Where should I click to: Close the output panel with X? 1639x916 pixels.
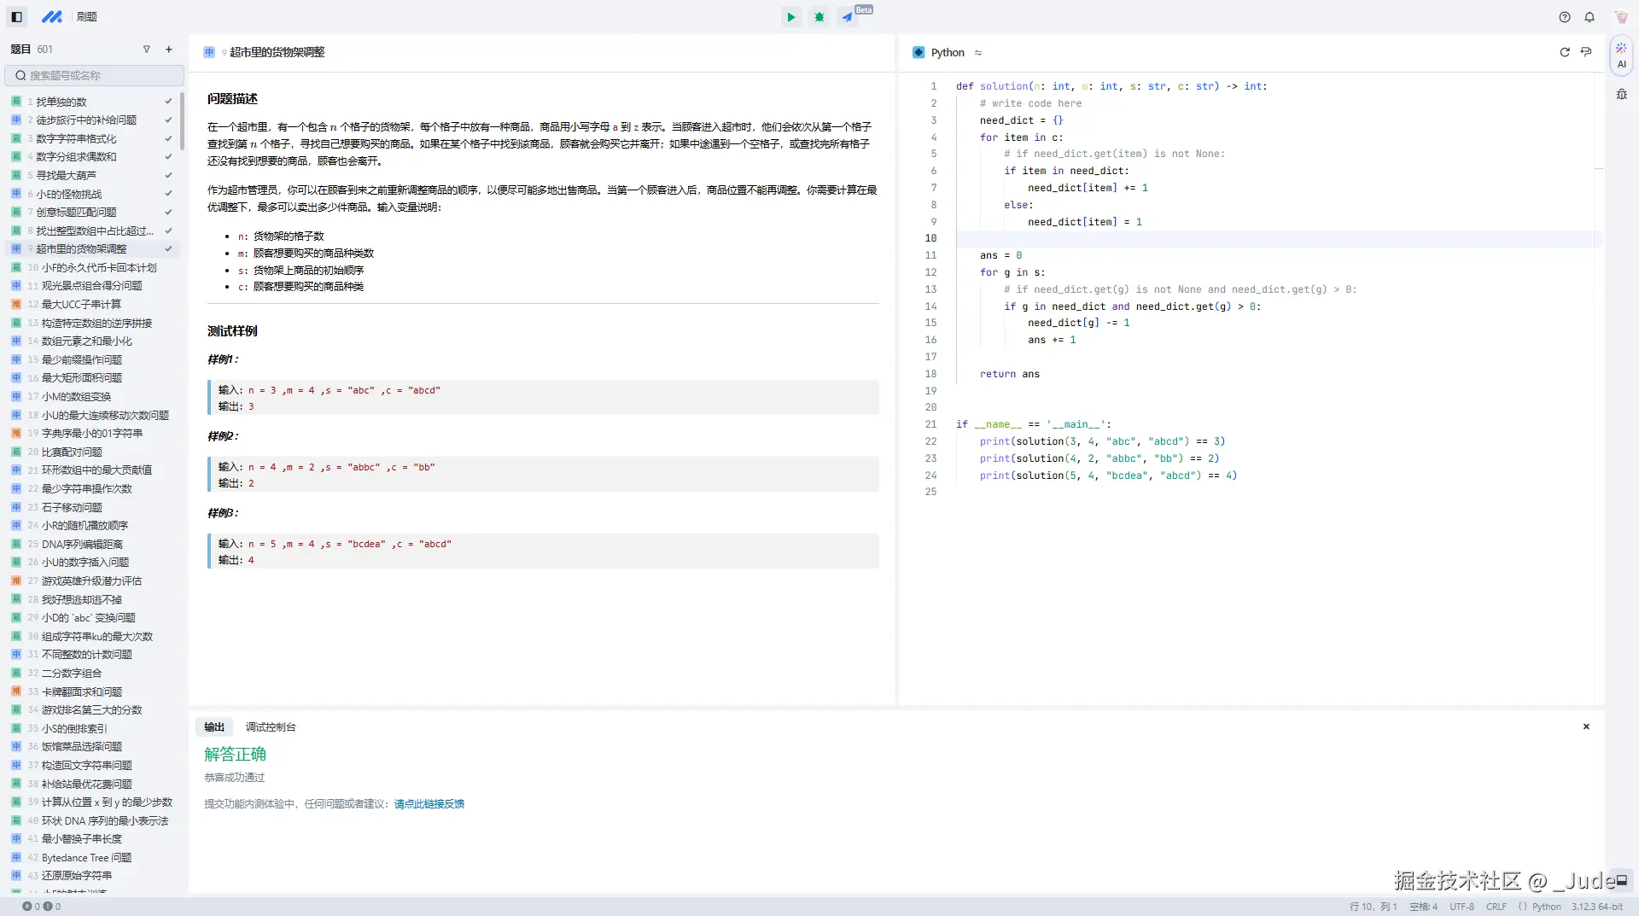tap(1586, 726)
